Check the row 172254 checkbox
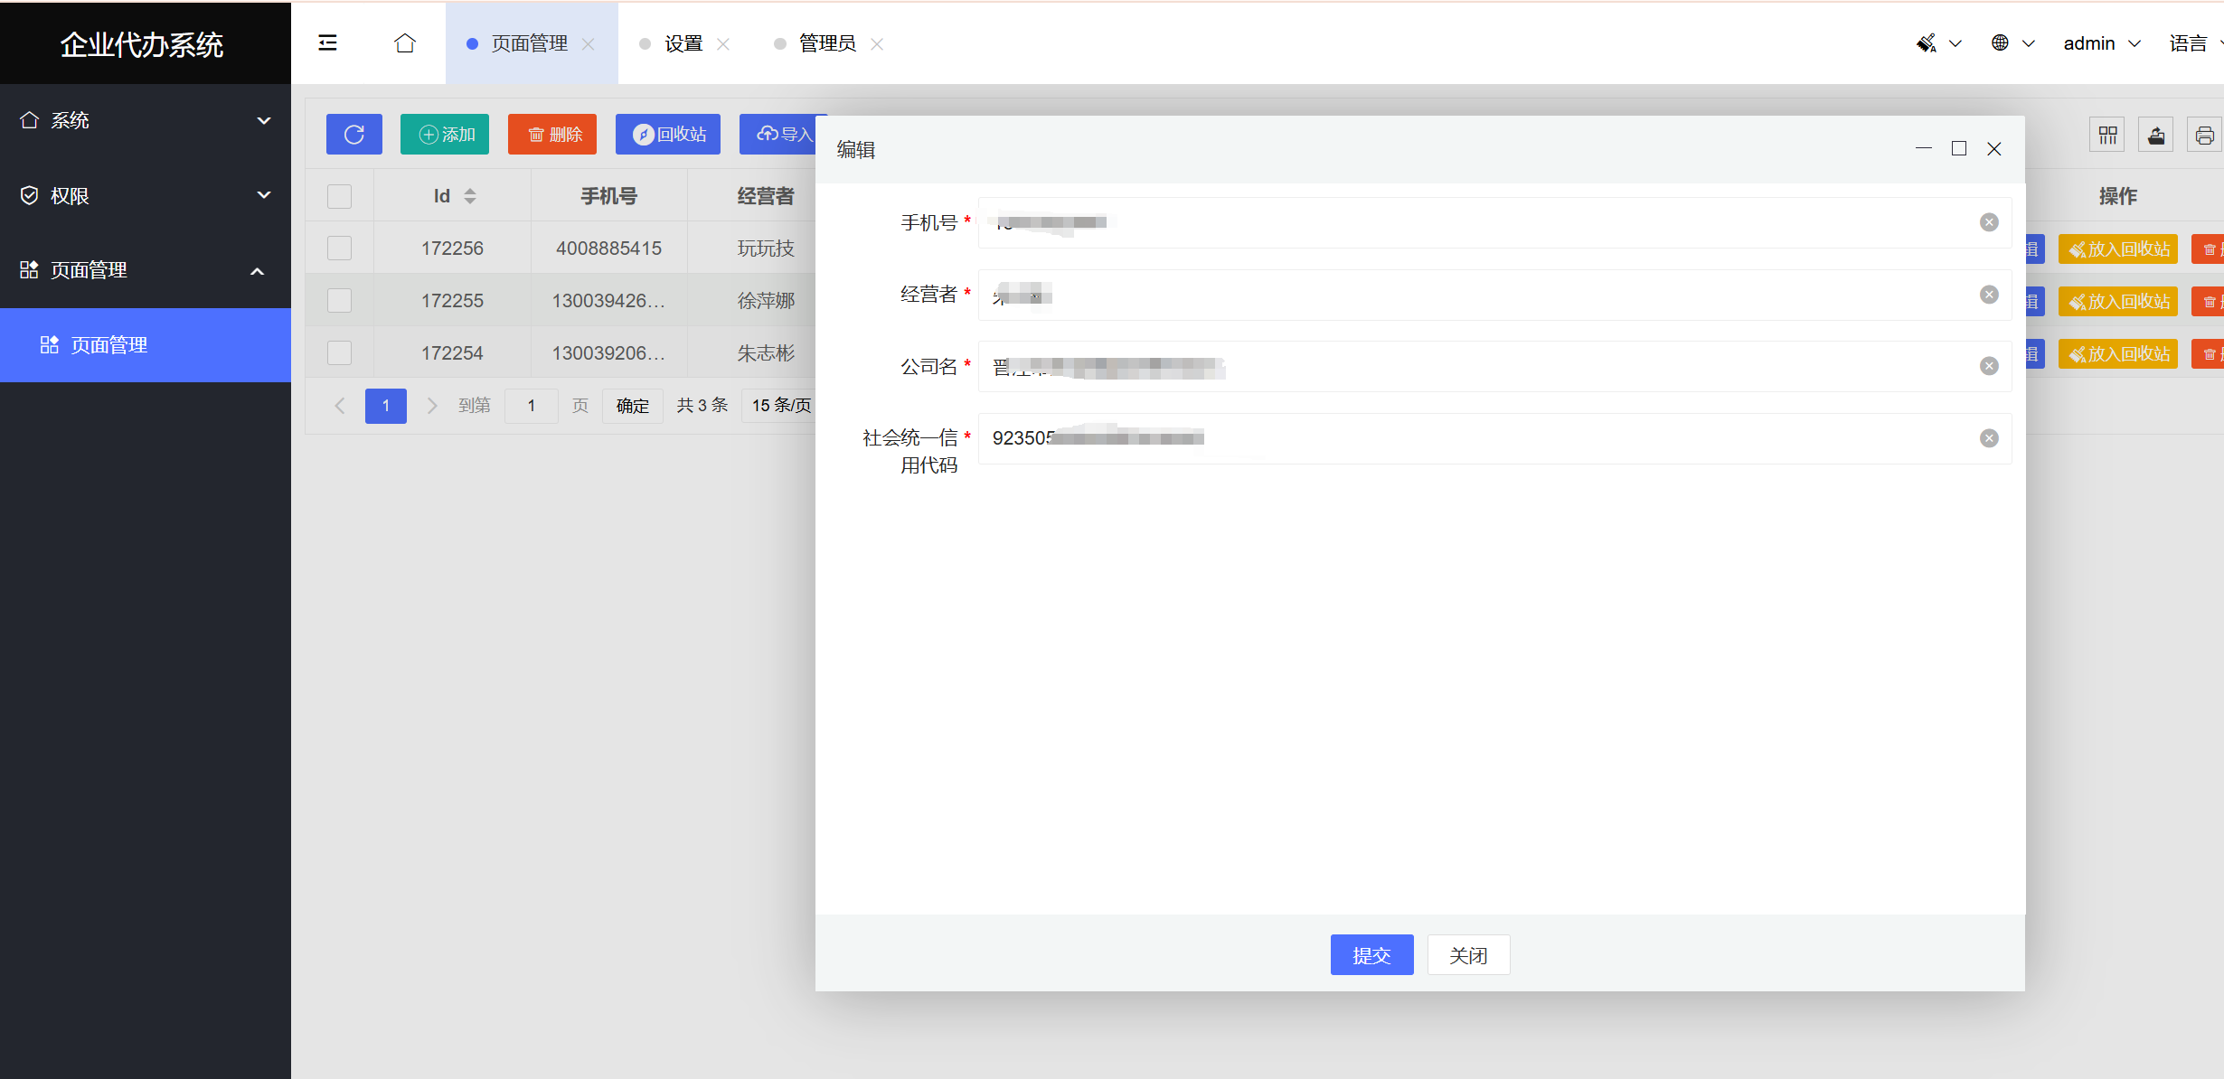The image size is (2224, 1079). click(339, 353)
